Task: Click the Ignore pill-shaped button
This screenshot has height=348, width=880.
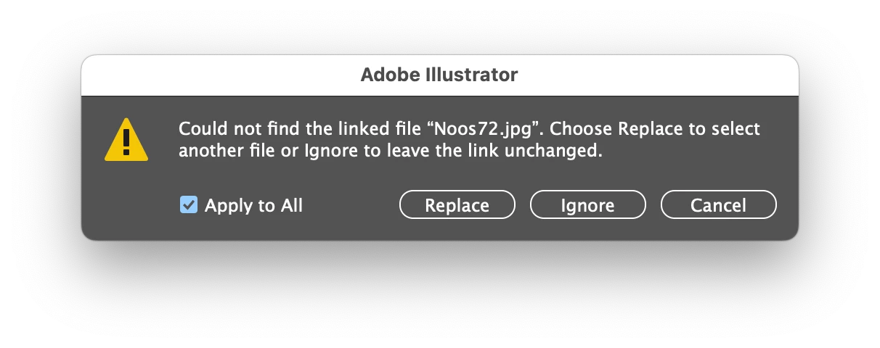Action: click(x=588, y=205)
